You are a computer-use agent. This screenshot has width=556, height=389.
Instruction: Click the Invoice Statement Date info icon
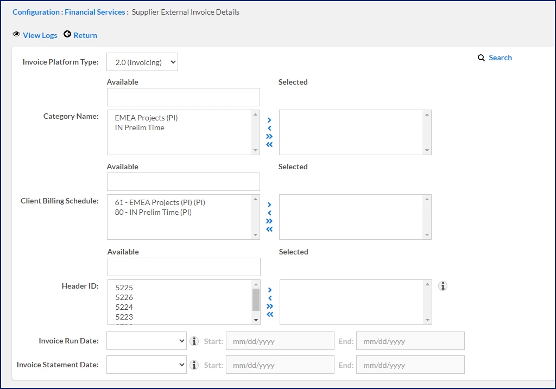pos(194,365)
